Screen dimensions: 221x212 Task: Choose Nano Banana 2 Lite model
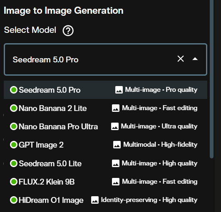tap(105, 108)
